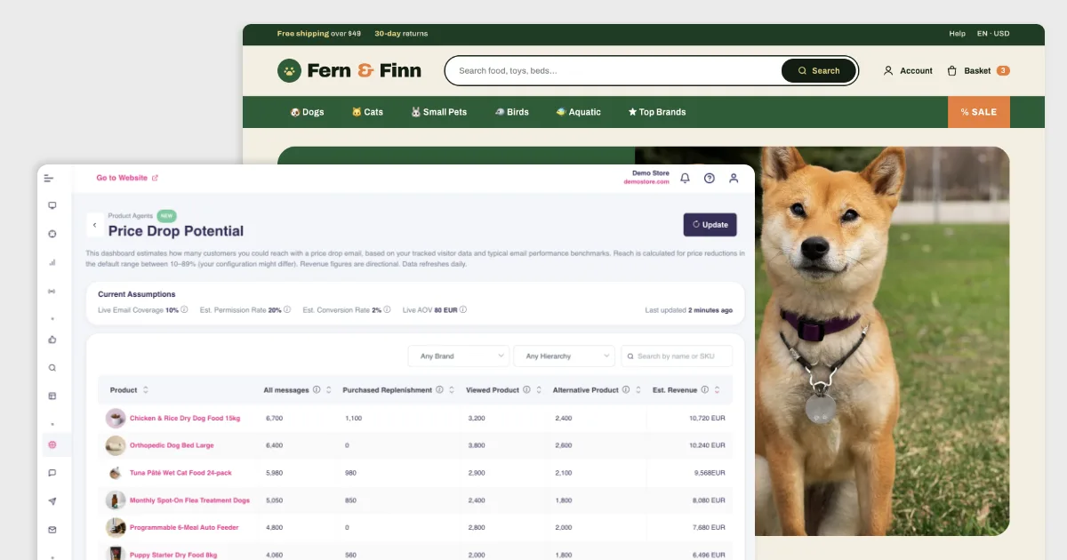Open the % SALE button
1067x560 pixels.
(979, 112)
